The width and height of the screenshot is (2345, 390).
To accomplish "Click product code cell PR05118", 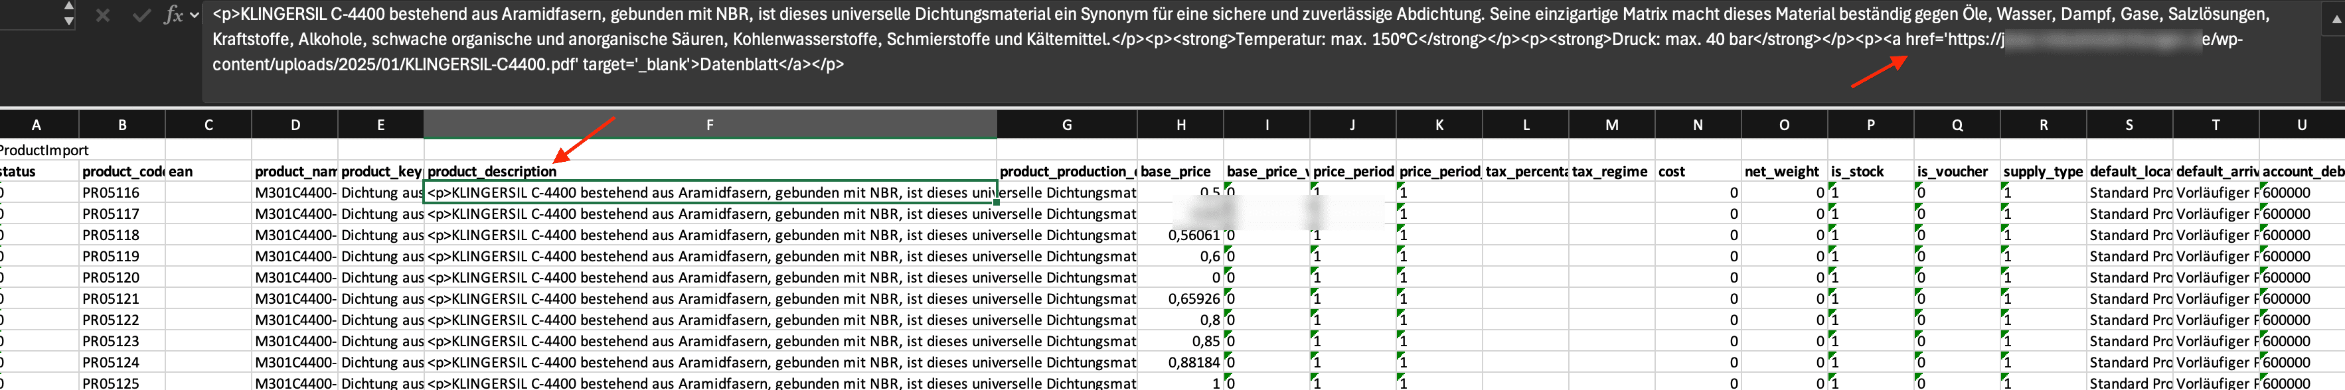I will click(122, 235).
